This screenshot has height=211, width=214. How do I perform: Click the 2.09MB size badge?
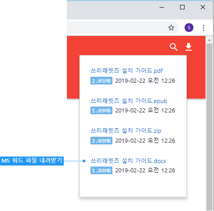pos(101,140)
